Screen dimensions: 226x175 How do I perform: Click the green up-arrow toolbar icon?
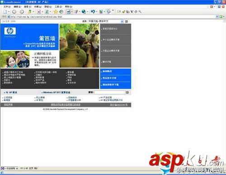30,12
